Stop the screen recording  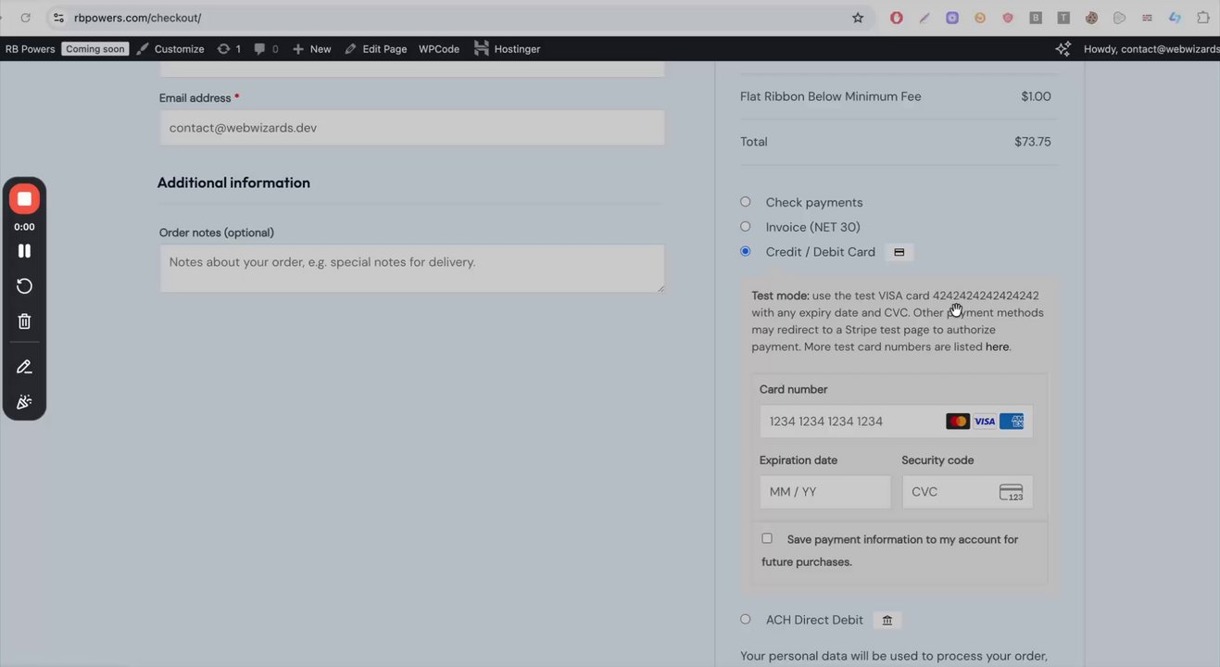pos(24,199)
